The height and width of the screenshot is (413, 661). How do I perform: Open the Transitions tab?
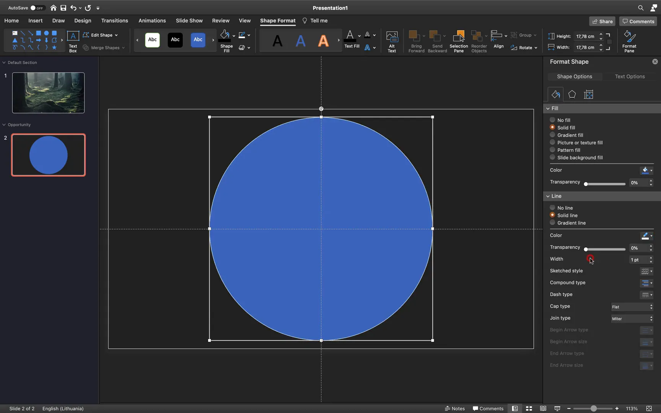[x=114, y=21]
